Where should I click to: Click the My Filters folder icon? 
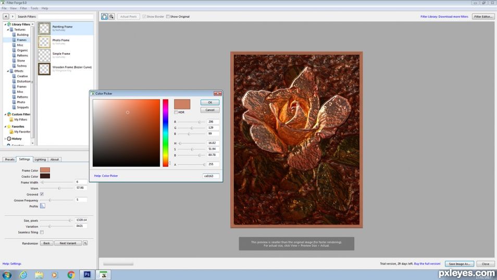(11, 119)
